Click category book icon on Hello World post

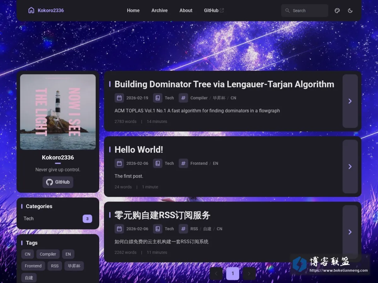(x=158, y=163)
